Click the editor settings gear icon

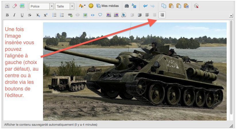(196, 6)
